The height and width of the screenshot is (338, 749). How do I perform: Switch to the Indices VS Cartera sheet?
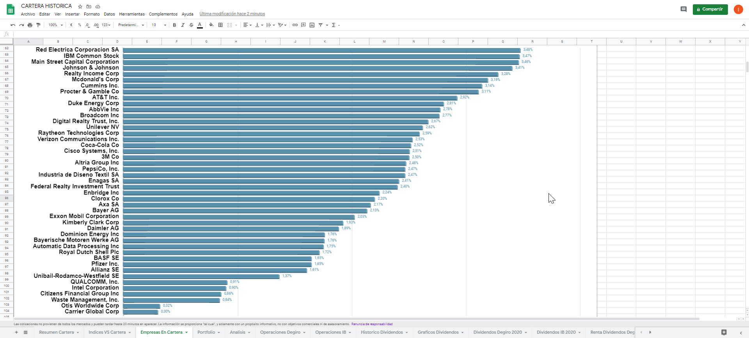click(107, 333)
